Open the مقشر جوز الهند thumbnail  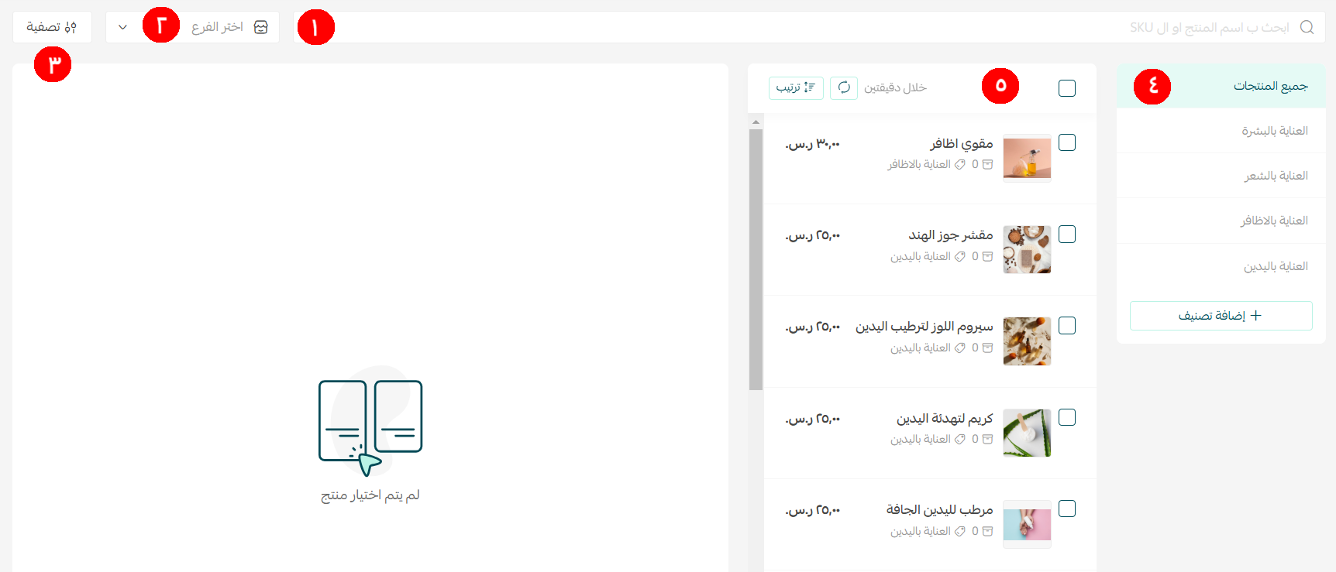1027,249
